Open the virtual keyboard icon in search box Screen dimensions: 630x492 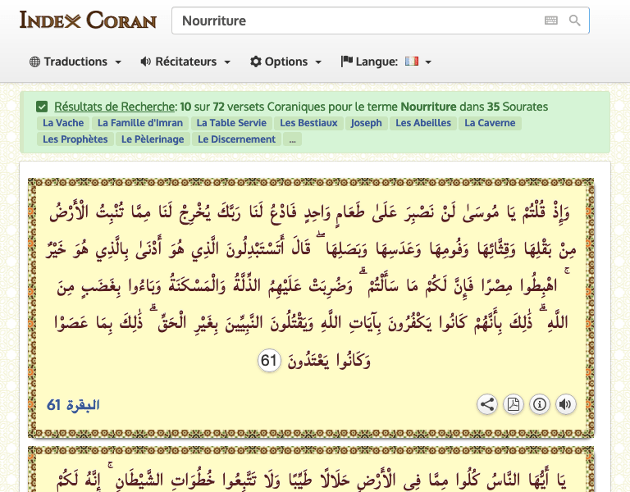551,20
